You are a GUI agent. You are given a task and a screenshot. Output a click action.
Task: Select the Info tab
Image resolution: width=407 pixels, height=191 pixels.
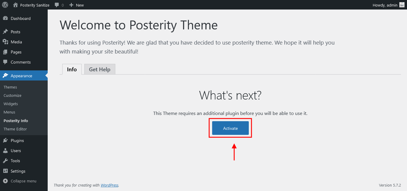click(x=72, y=69)
